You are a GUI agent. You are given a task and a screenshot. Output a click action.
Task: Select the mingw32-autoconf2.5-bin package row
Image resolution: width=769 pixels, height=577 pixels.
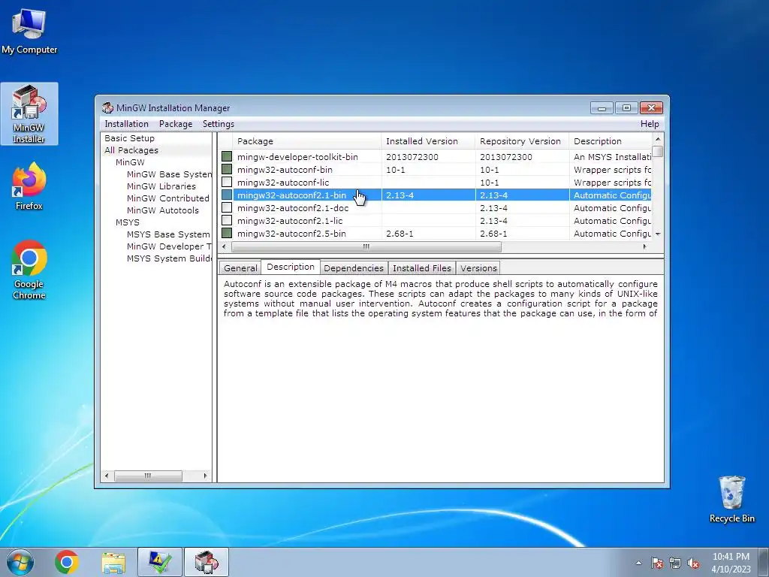pyautogui.click(x=436, y=233)
